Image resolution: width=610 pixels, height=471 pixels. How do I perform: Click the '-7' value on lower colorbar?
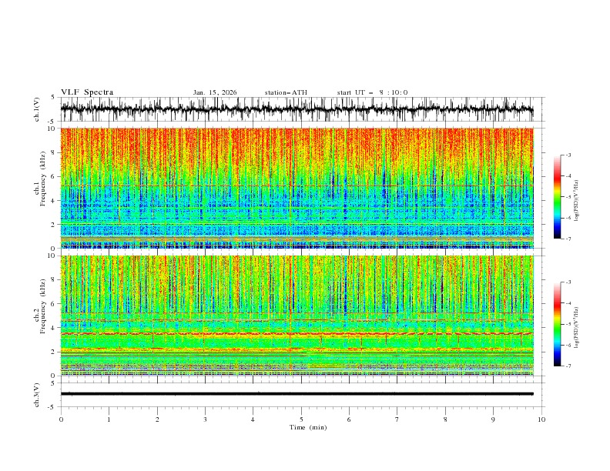pyautogui.click(x=568, y=366)
